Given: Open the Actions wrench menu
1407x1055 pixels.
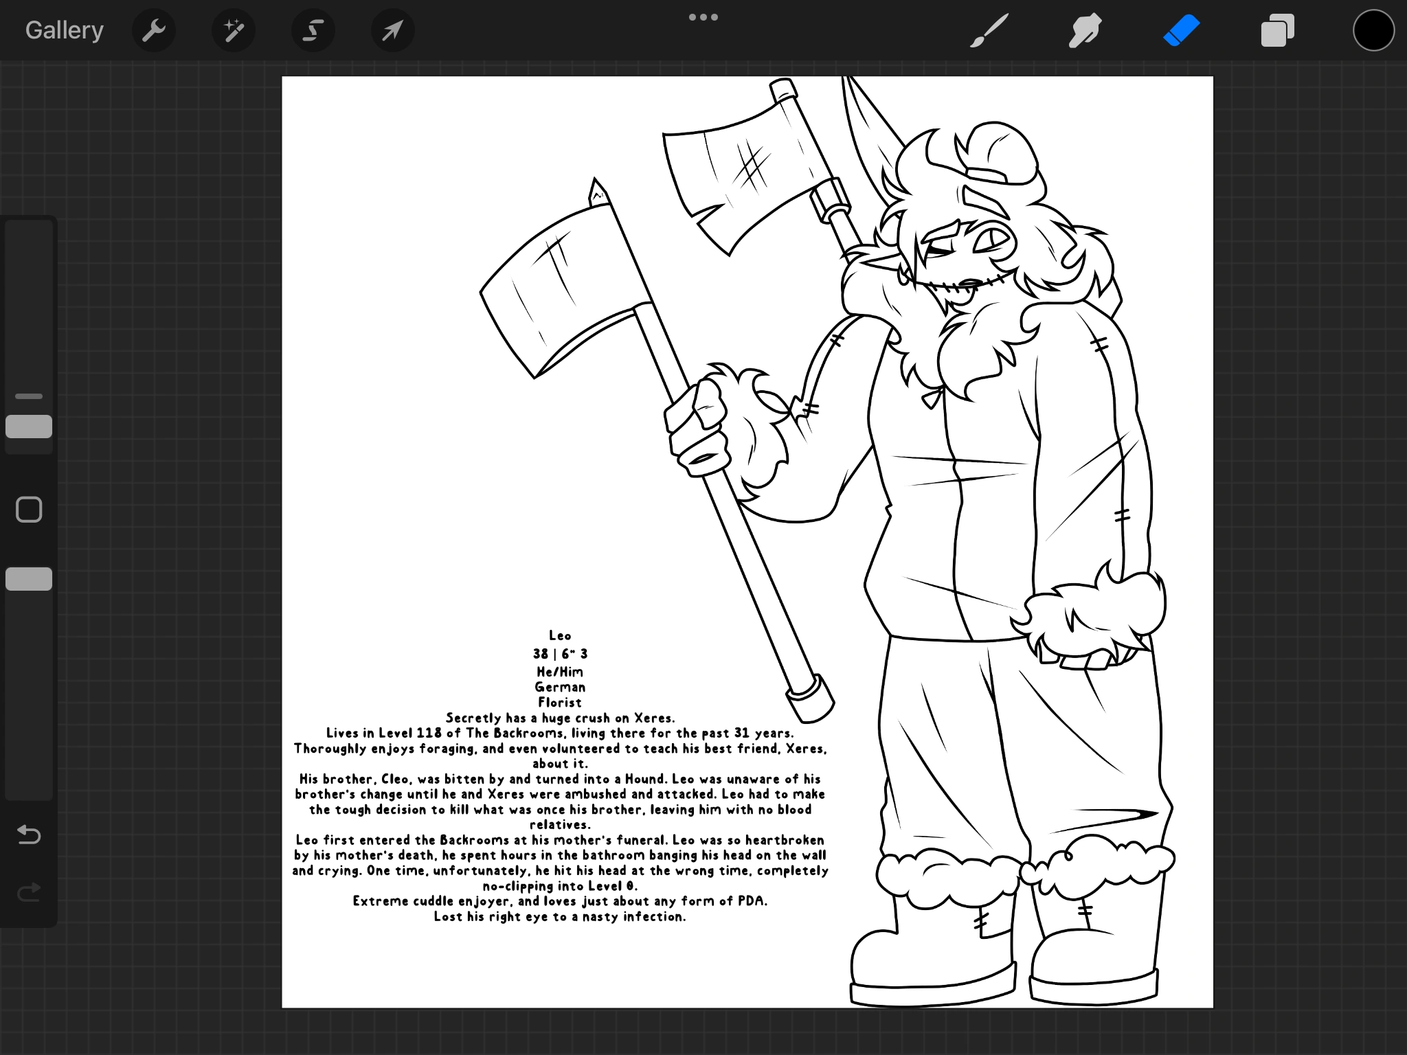Looking at the screenshot, I should click(x=154, y=30).
